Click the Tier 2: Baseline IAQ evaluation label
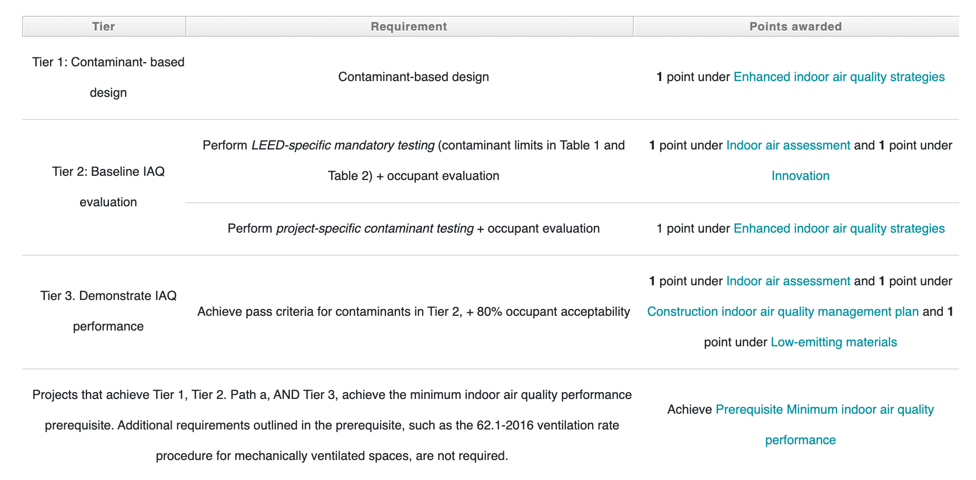 click(x=108, y=186)
